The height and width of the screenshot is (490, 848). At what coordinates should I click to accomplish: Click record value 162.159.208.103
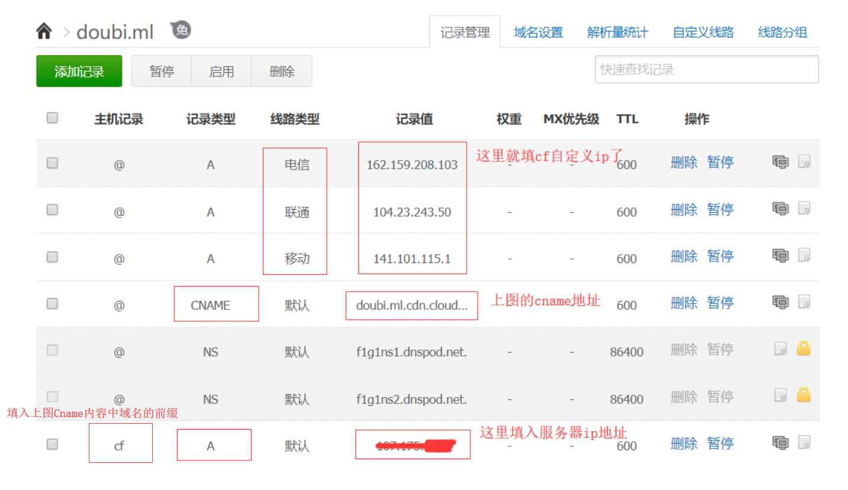click(412, 165)
